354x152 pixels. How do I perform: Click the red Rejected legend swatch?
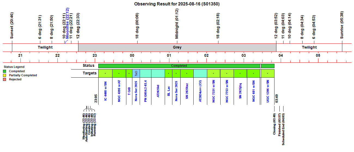5,80
